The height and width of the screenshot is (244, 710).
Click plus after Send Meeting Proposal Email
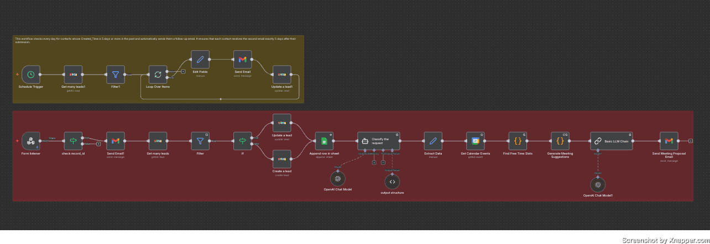(x=691, y=141)
